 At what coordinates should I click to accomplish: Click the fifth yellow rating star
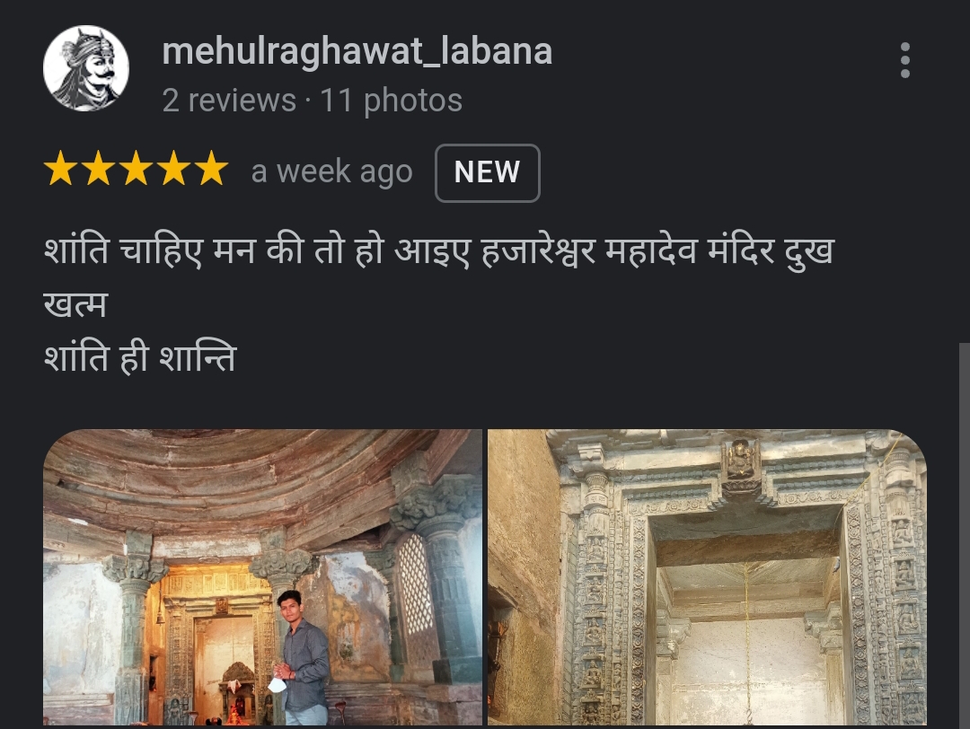point(212,169)
